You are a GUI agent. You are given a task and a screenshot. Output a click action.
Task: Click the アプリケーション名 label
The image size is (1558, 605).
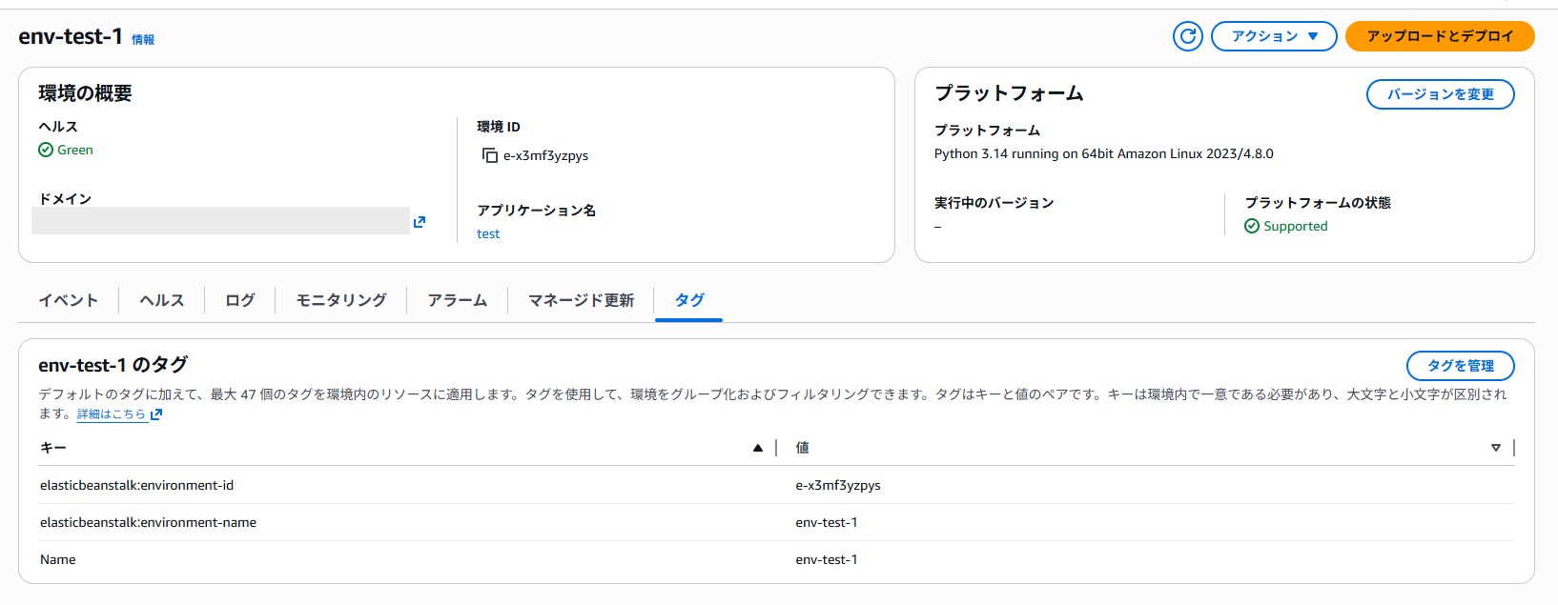[537, 211]
